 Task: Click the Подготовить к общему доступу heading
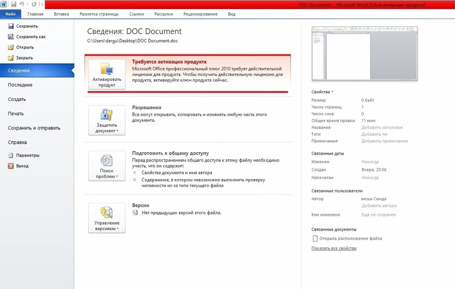(170, 153)
